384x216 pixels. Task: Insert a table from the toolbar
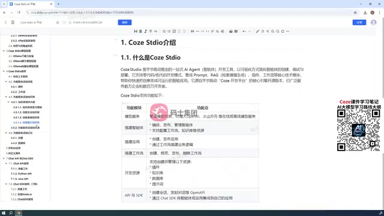(236, 31)
